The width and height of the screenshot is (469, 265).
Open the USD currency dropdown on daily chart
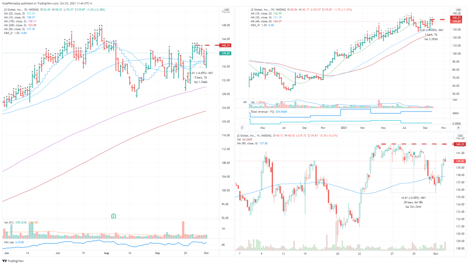[x=226, y=9]
